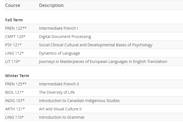Click Introduction to Canadian Indigenous Studies text
This screenshot has height=122, width=183.
pos(79,101)
